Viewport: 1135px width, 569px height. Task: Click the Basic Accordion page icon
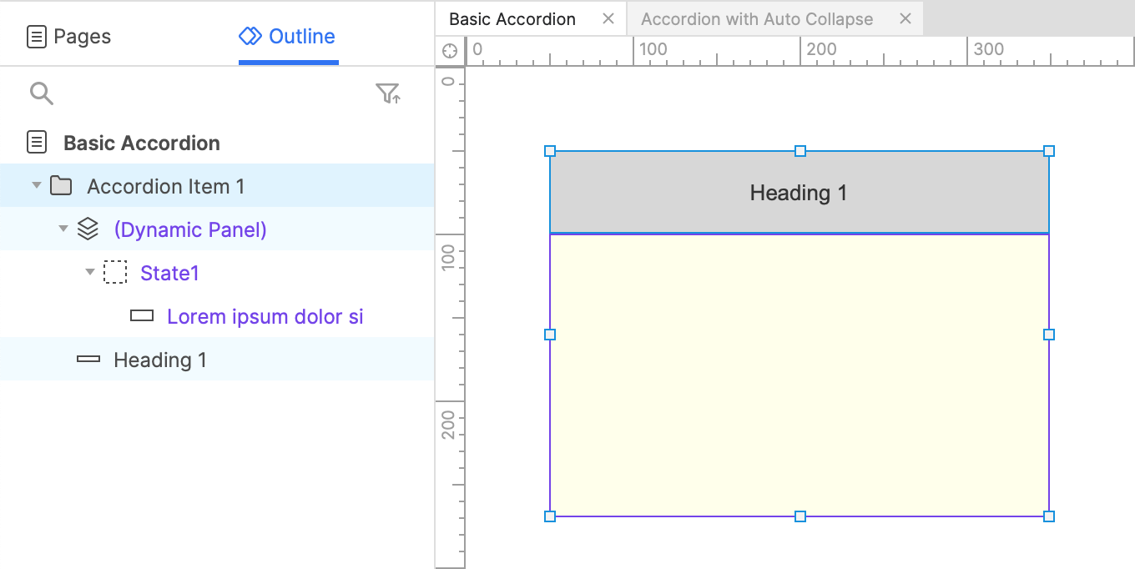[x=37, y=143]
